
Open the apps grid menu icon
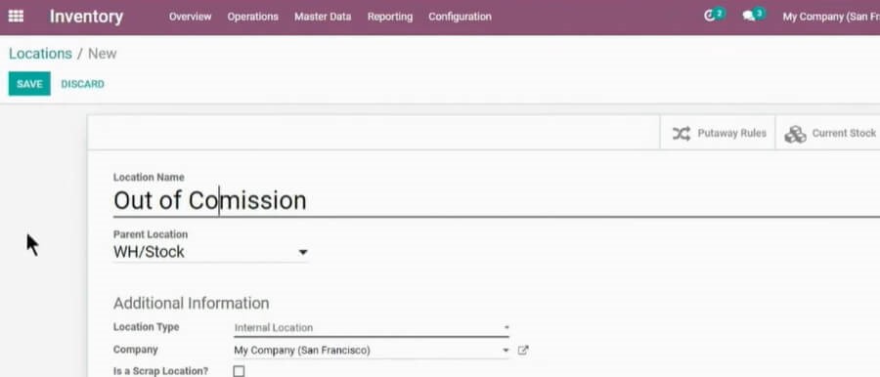click(x=16, y=17)
